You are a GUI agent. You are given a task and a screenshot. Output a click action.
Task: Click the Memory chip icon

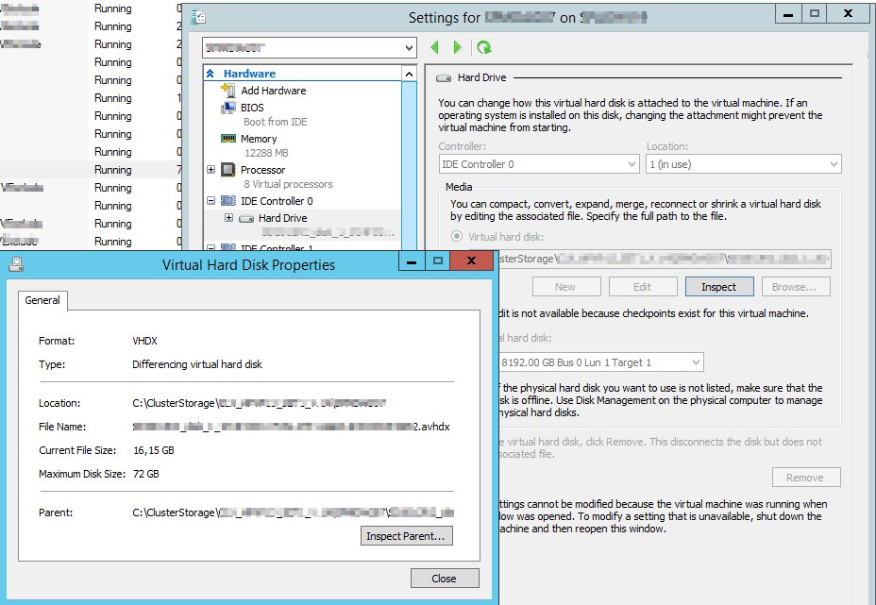point(227,138)
